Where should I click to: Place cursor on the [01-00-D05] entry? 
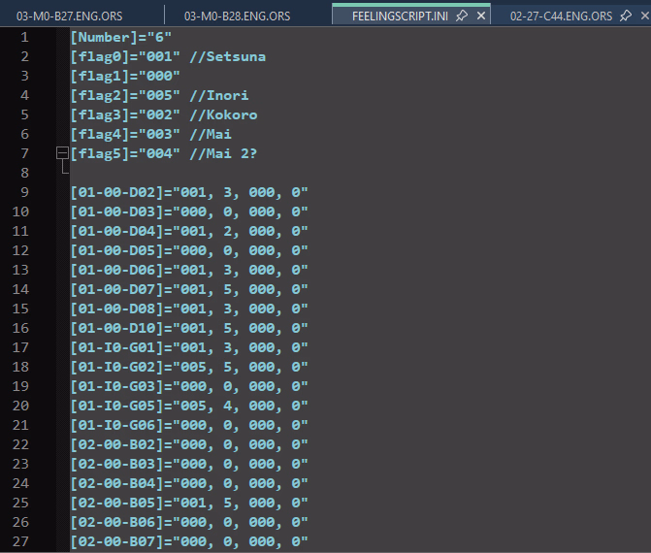click(189, 250)
